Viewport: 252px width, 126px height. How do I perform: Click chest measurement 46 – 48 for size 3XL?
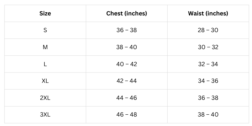(127, 115)
